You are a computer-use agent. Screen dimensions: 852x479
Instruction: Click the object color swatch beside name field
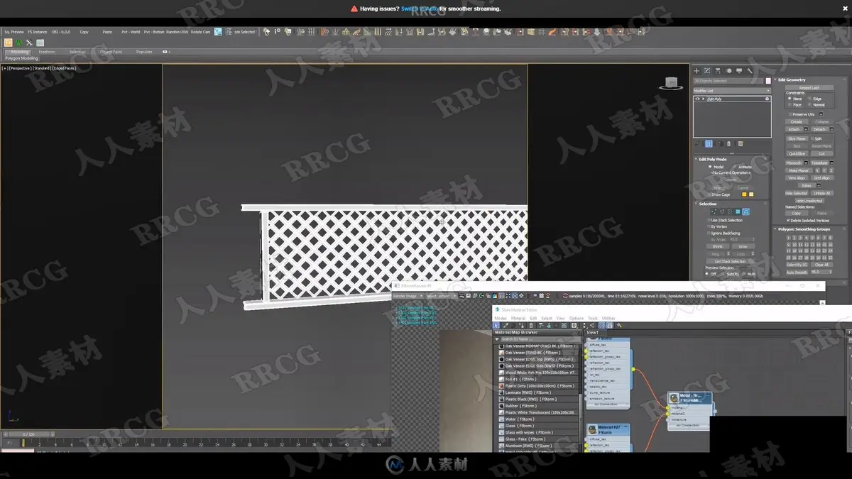pos(768,81)
